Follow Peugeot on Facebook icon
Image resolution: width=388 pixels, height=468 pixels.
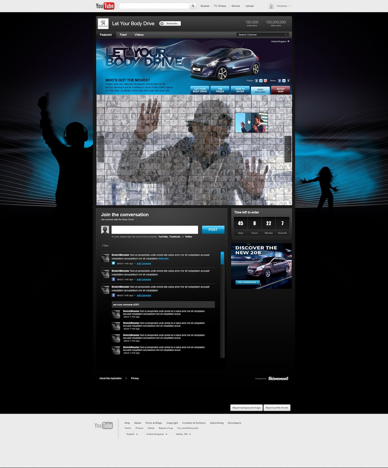pos(256,81)
